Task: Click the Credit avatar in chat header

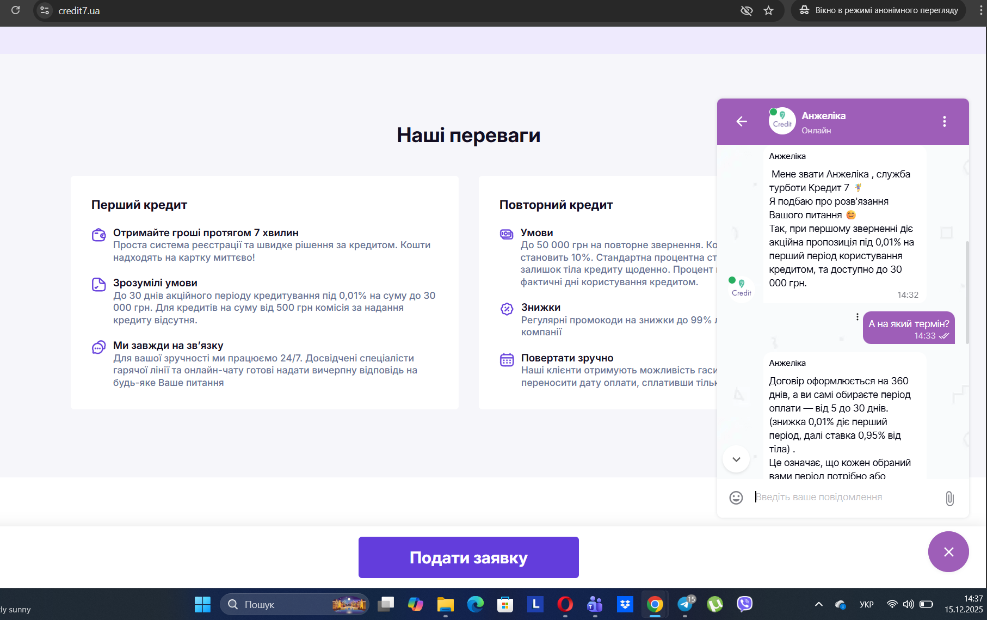Action: [x=782, y=121]
